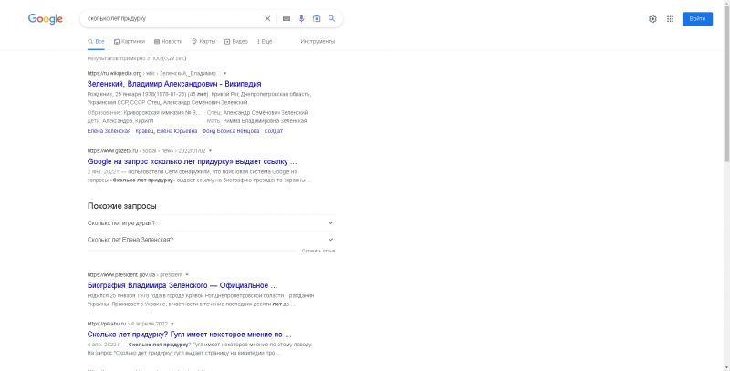
Task: Switch to Новости tab
Action: click(169, 41)
